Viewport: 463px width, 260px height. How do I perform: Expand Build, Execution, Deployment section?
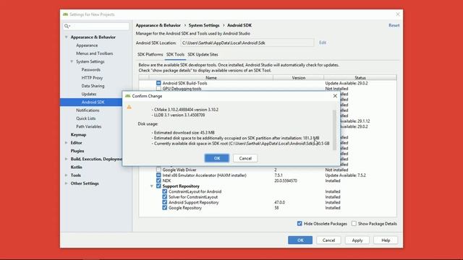66,159
